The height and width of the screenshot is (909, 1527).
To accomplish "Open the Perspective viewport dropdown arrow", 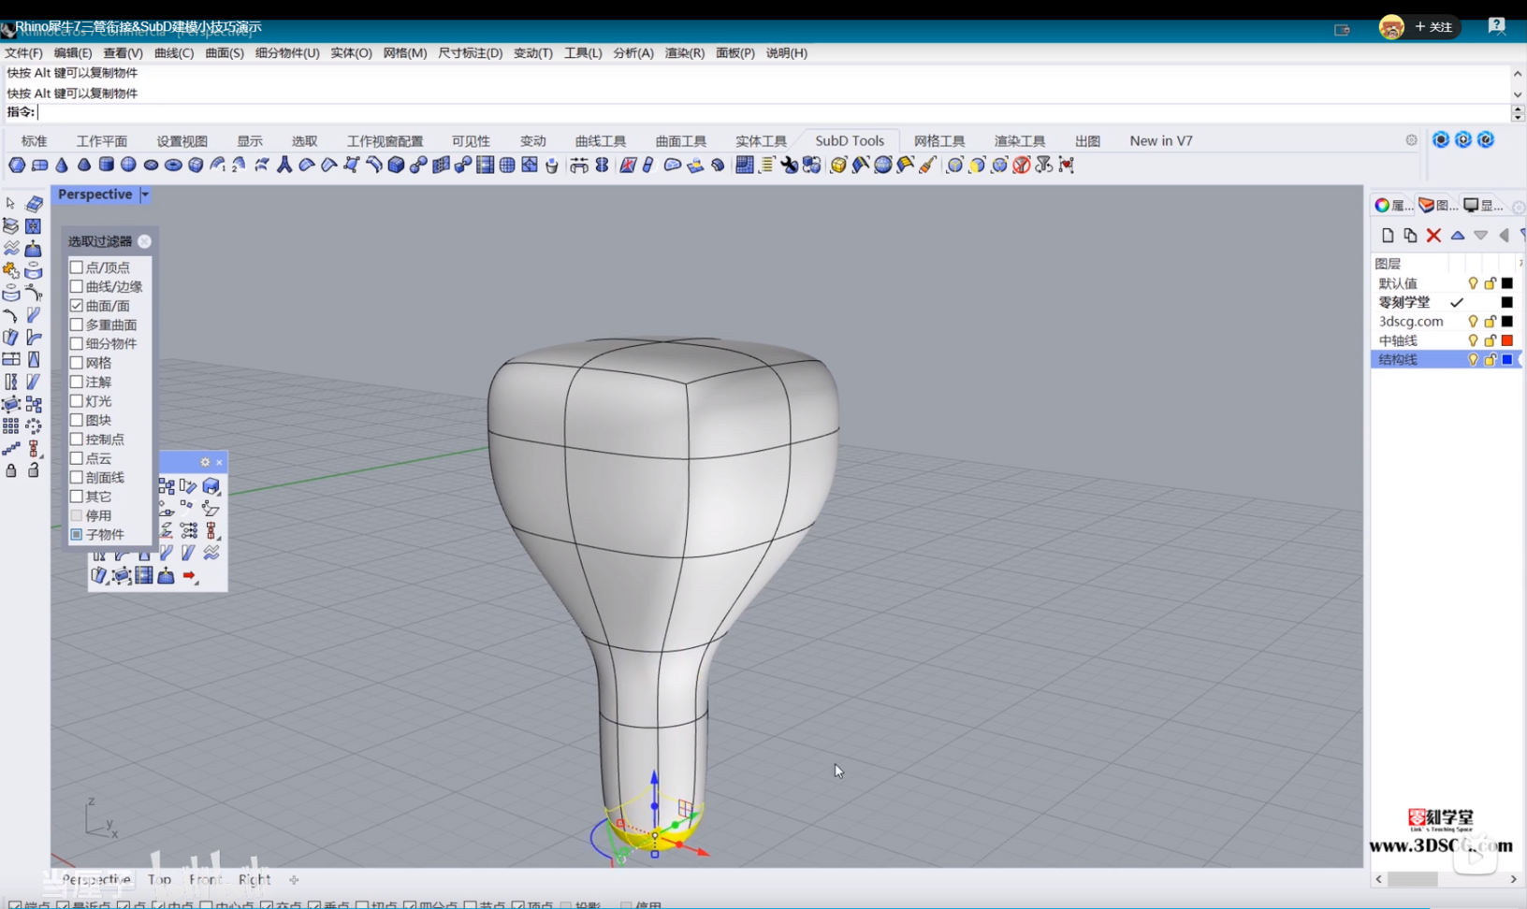I will tap(145, 195).
